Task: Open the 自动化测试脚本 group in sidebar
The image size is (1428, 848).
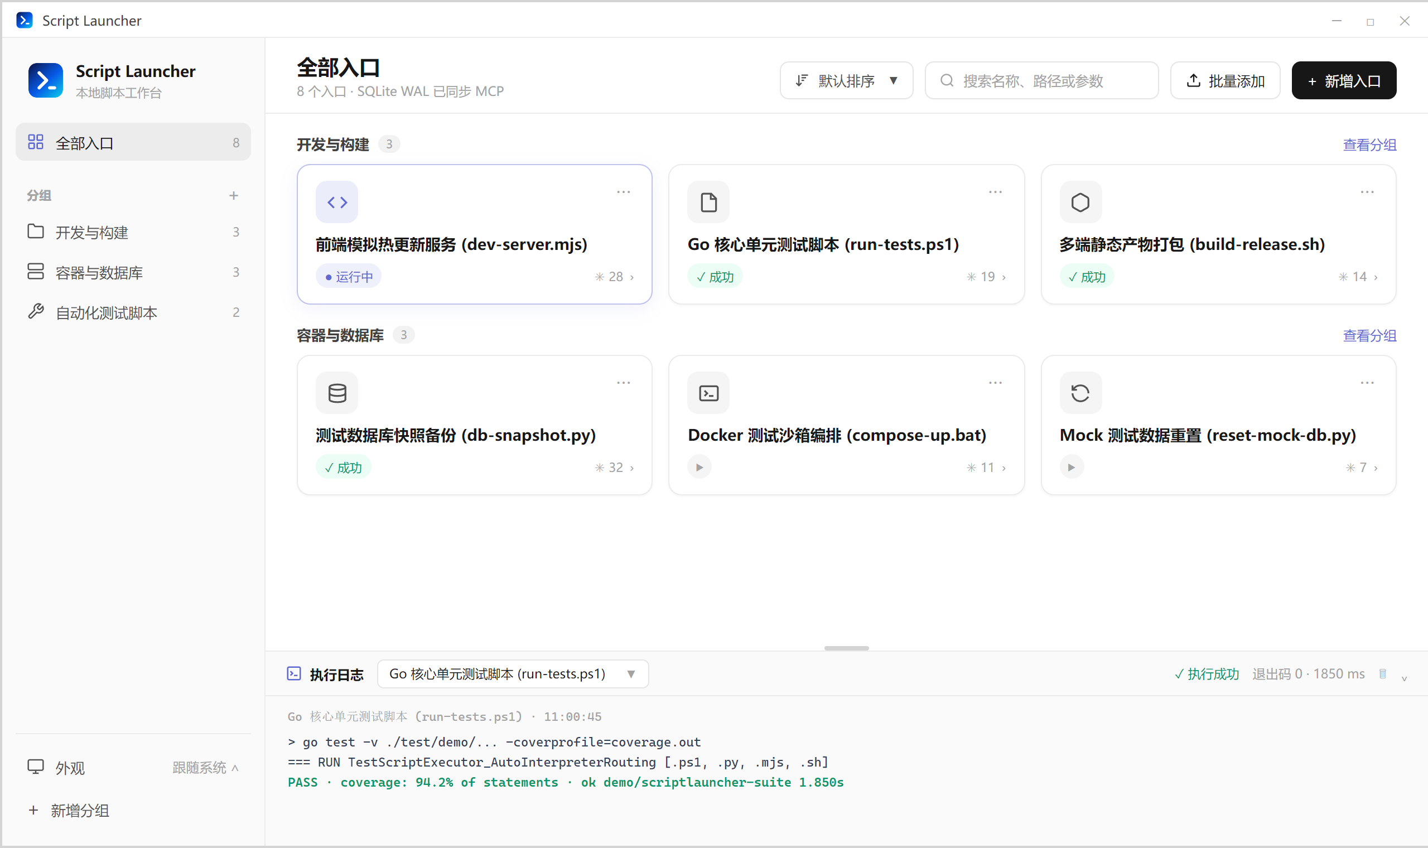Action: coord(133,312)
